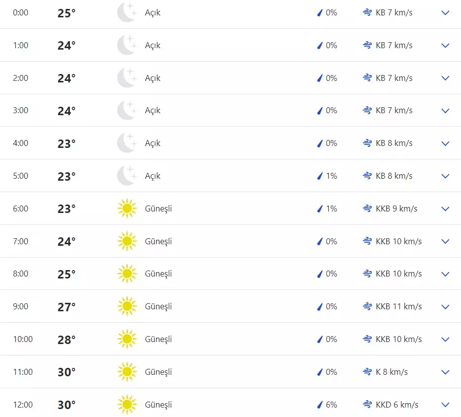
Task: Click the 27° temperature at 9:00
Action: pos(66,306)
